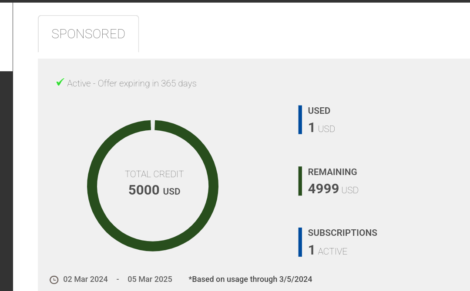Click the green bar next to REMAINING
Screen dimensions: 470x291
pyautogui.click(x=300, y=181)
